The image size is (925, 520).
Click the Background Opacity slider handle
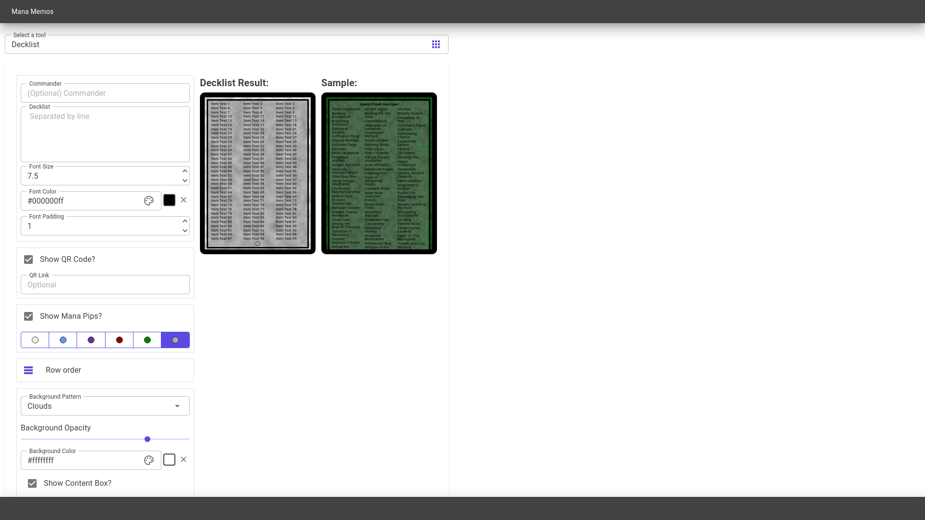147,439
